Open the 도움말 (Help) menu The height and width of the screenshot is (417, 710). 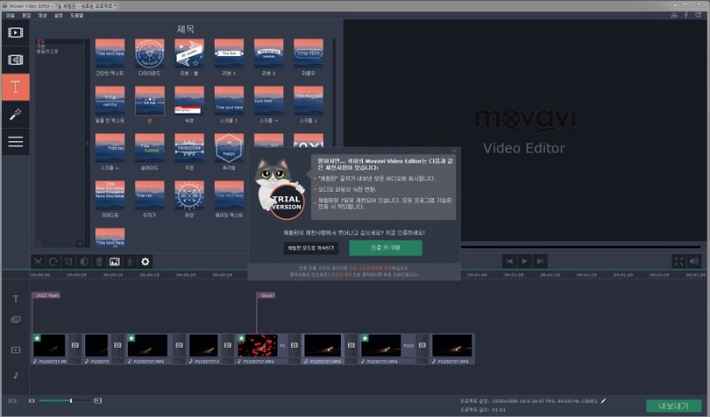[76, 15]
